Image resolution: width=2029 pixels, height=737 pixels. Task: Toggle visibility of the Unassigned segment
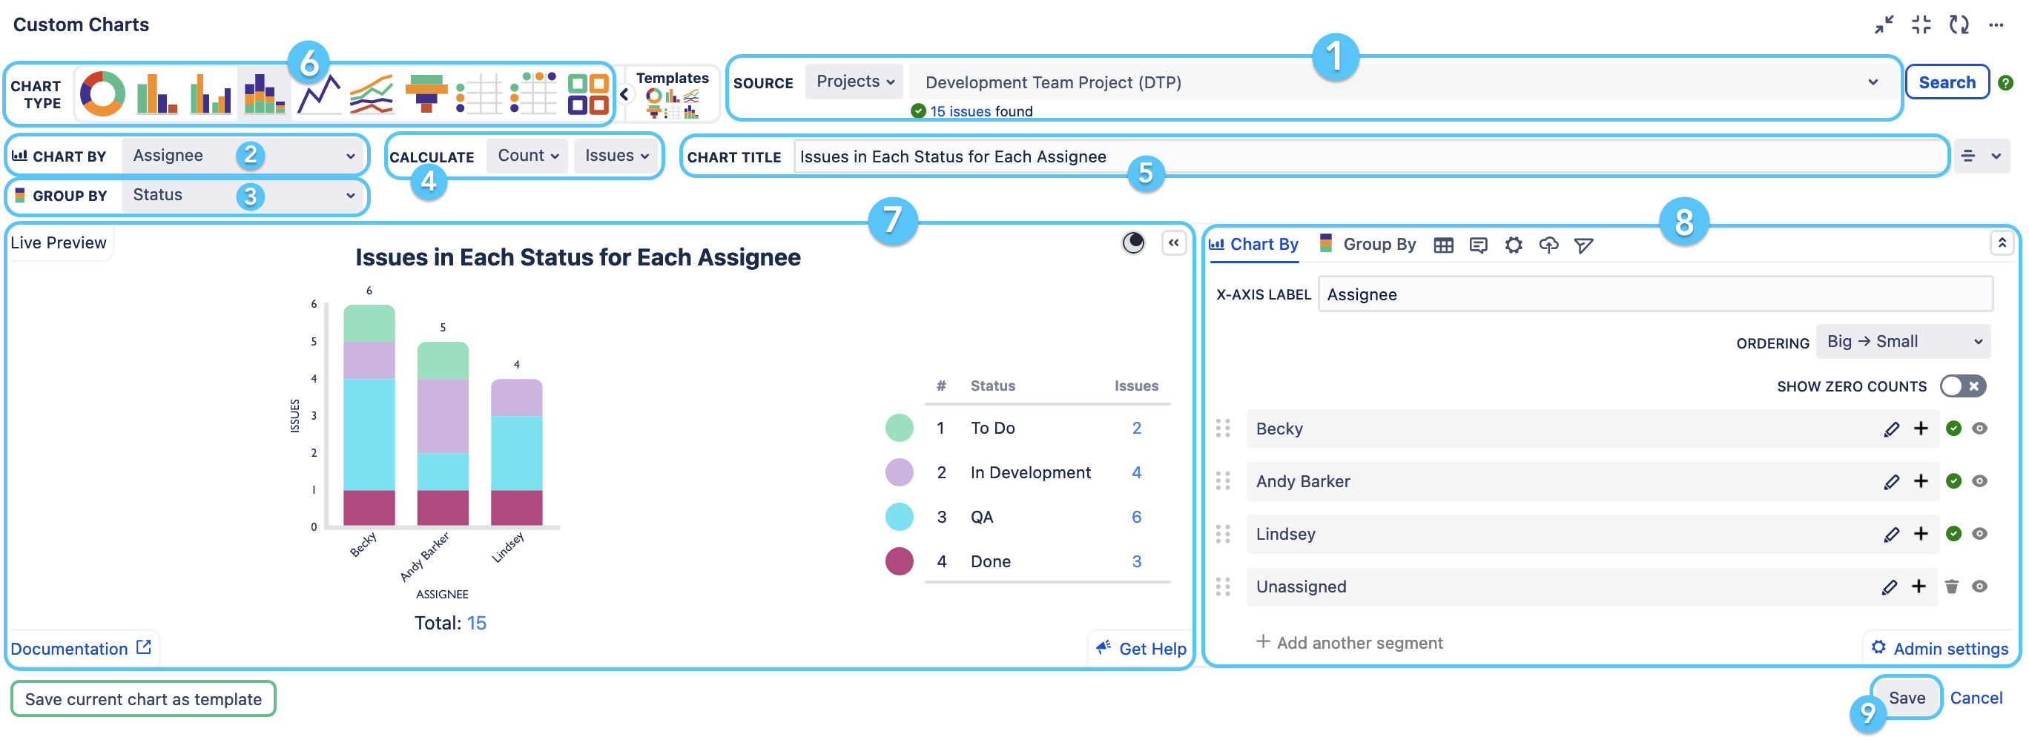[1979, 586]
